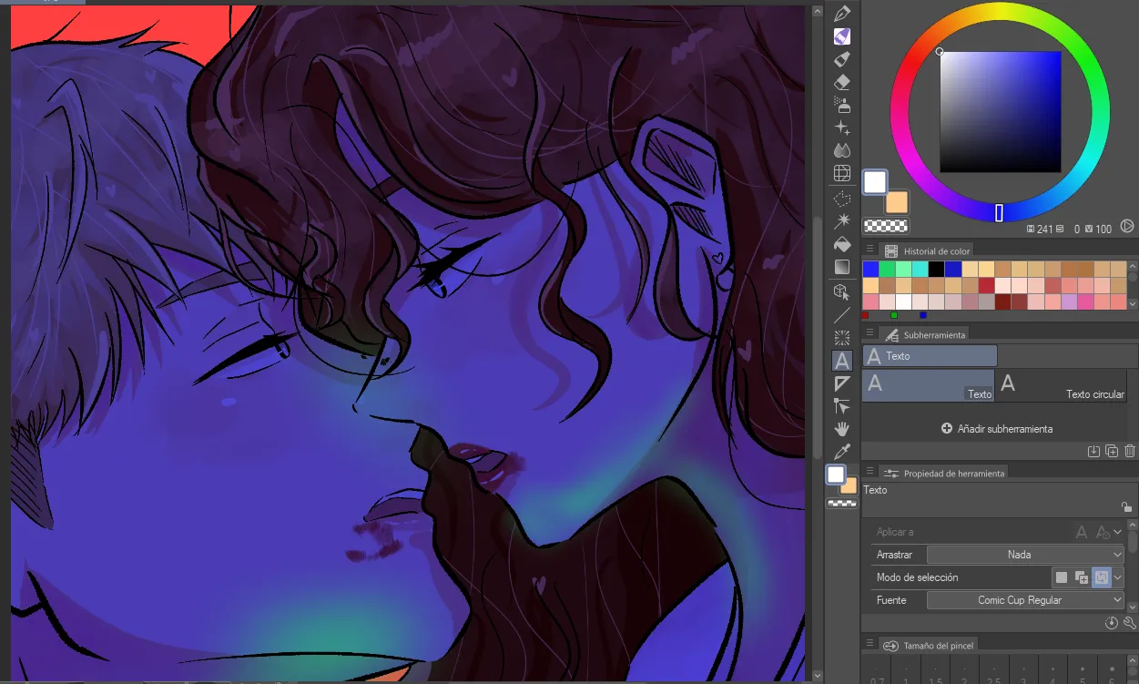
Task: Pick the black swatch in color history
Action: tap(936, 269)
